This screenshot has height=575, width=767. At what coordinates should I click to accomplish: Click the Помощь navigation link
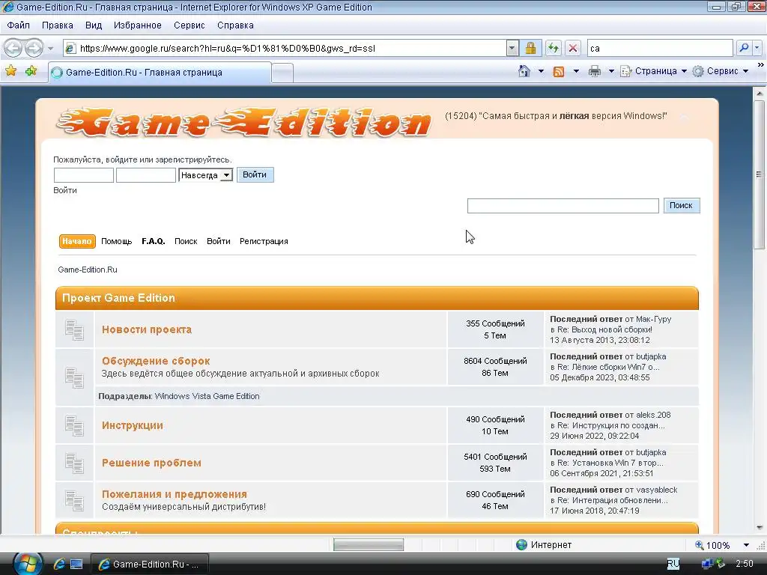[x=116, y=241]
